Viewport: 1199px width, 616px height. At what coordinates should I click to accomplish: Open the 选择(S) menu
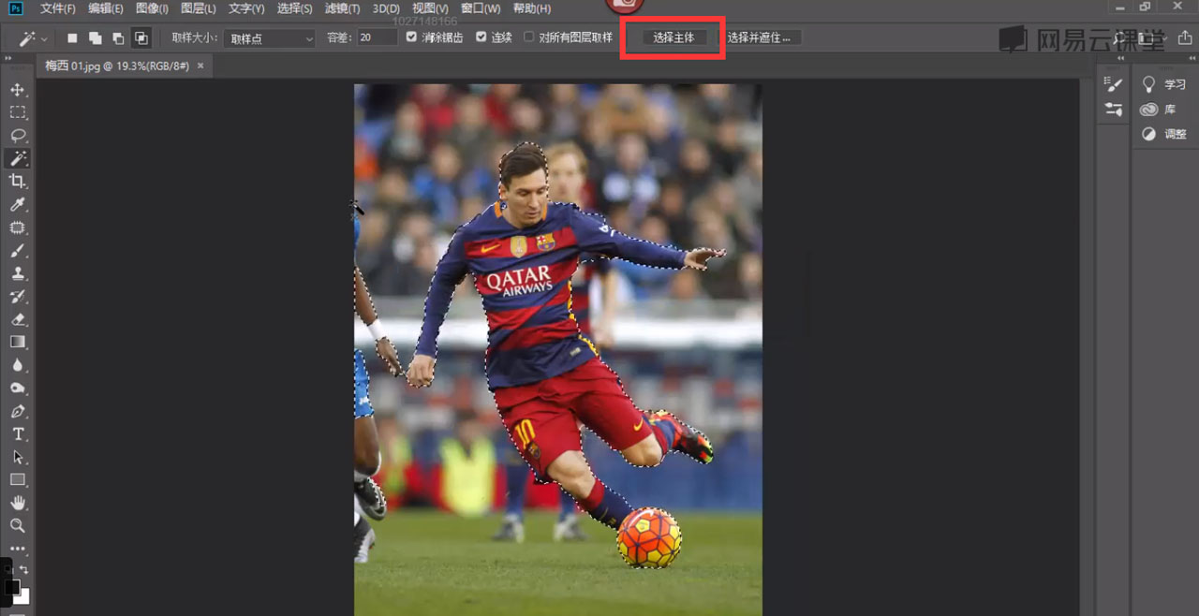pyautogui.click(x=294, y=8)
